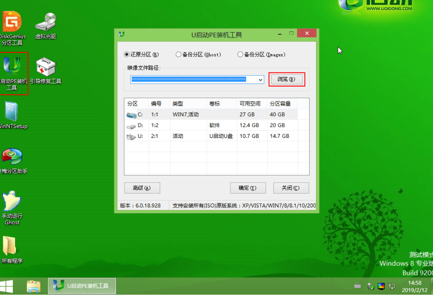The height and width of the screenshot is (295, 433).
Task: Launch U启动PE装机工具 desktop shortcut
Action: [13, 74]
